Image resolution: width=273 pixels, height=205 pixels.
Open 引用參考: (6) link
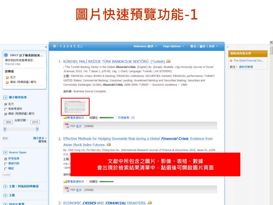[x=126, y=118]
